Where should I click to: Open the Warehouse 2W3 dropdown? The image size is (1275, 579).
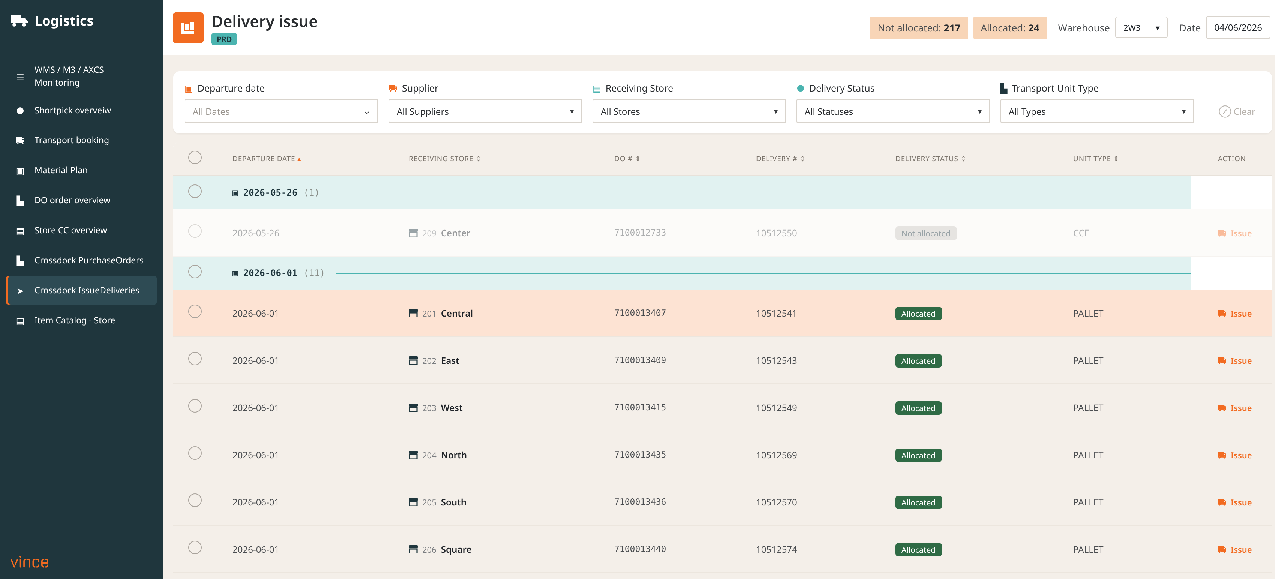(x=1141, y=28)
